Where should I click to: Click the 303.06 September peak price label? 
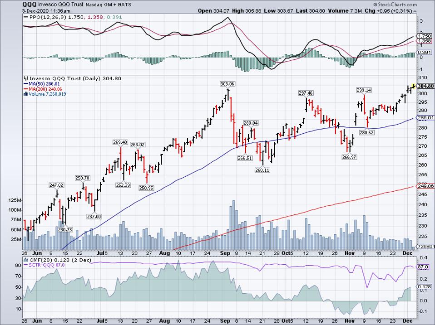[227, 84]
